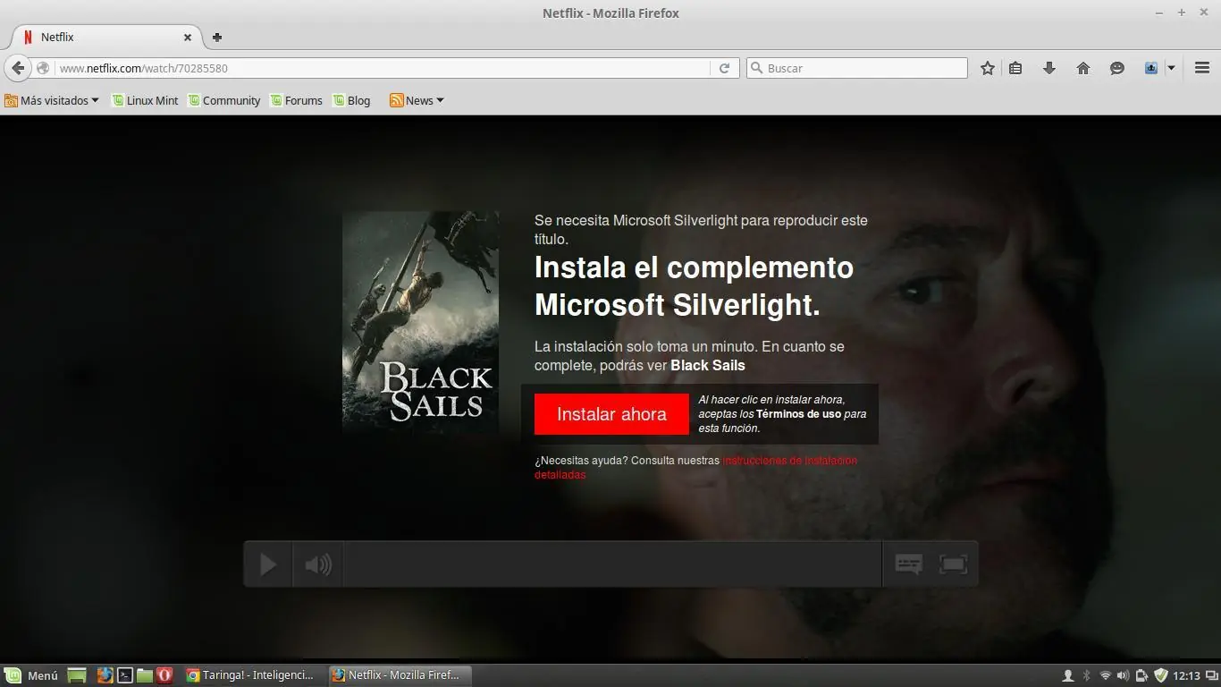
Task: Reload the Netflix page
Action: coord(724,68)
